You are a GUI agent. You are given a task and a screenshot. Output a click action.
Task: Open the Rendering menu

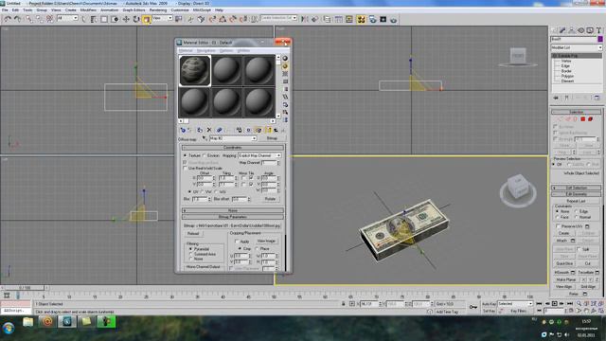coord(158,10)
